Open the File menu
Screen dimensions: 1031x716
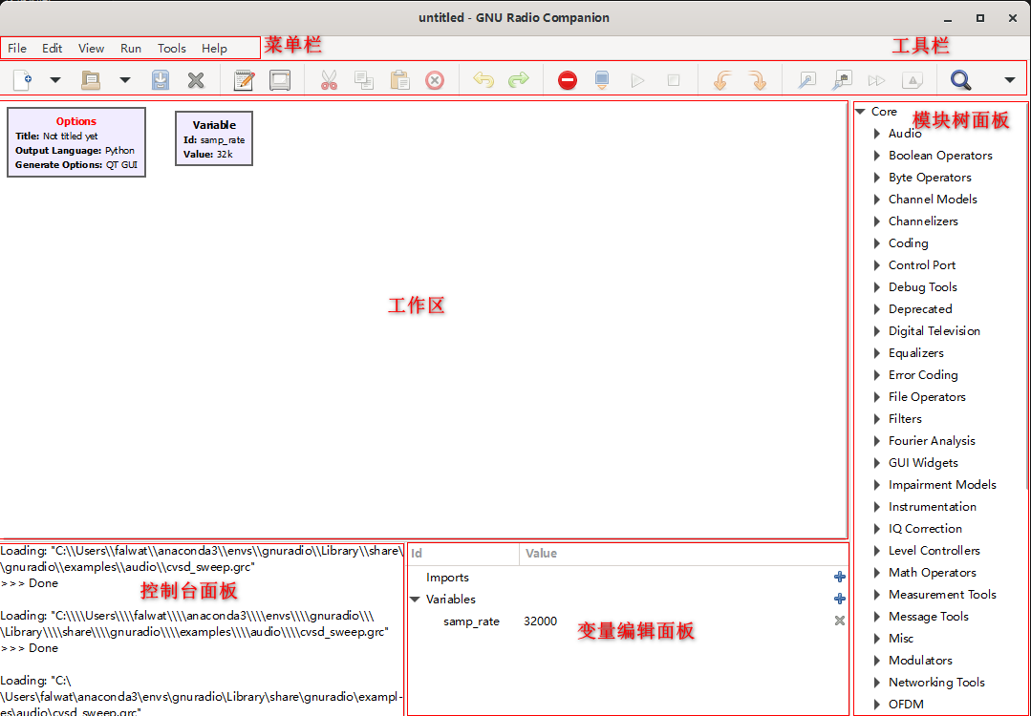tap(17, 48)
